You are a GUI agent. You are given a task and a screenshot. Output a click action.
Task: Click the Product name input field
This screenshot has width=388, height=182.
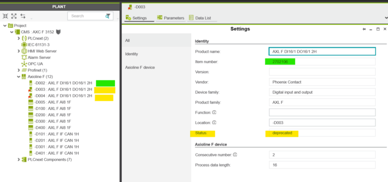pos(322,52)
